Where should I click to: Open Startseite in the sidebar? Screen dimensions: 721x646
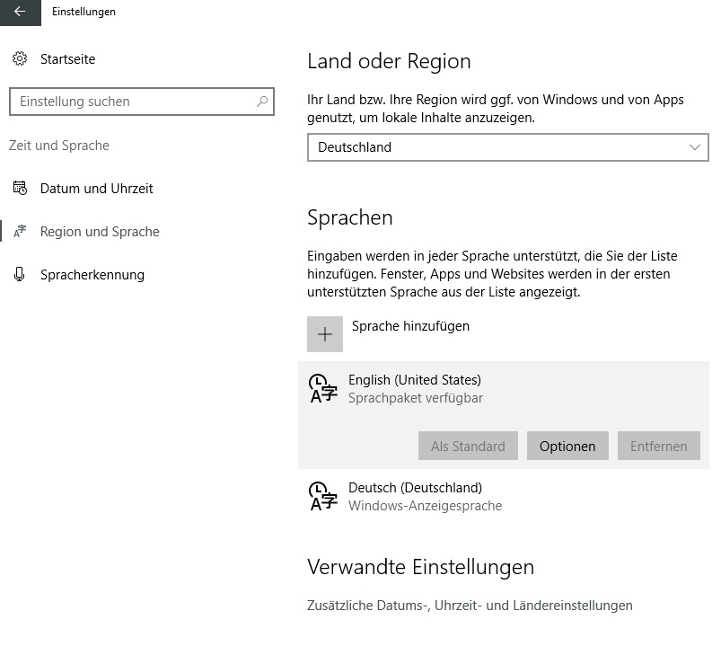(x=67, y=59)
